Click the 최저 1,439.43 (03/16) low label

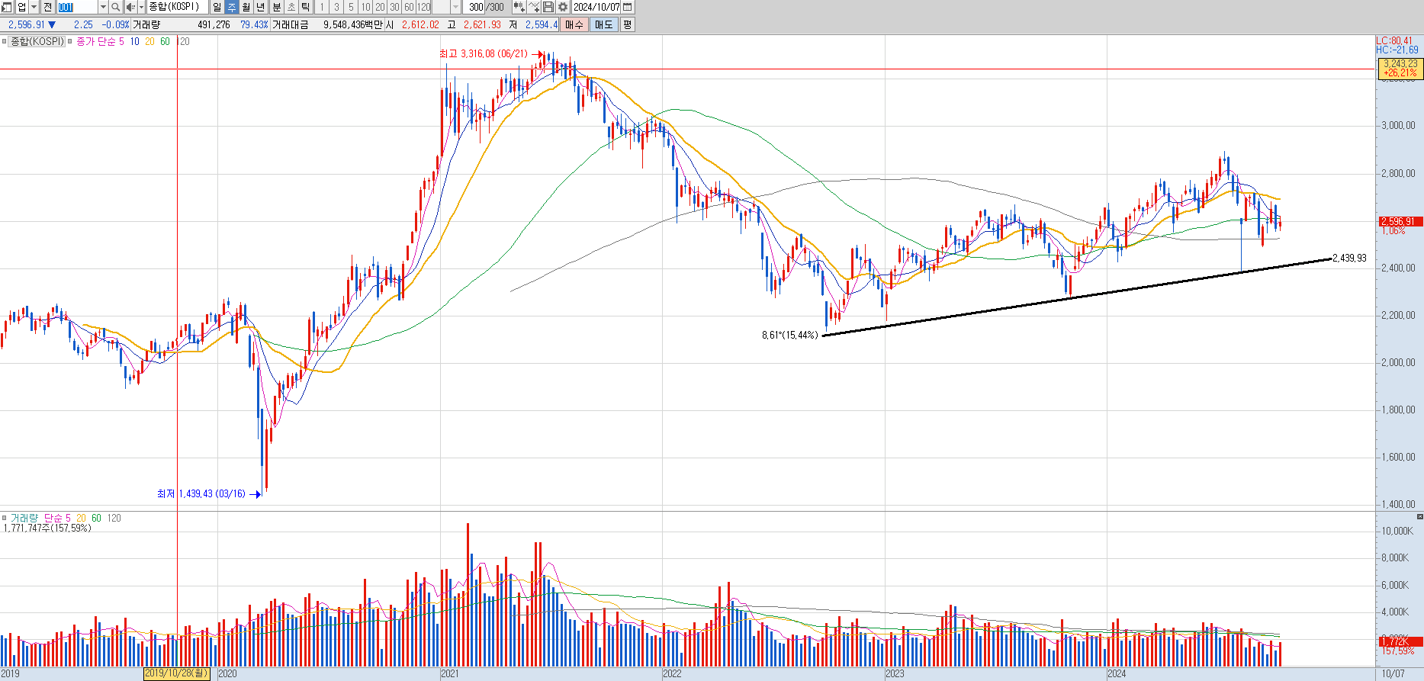201,493
